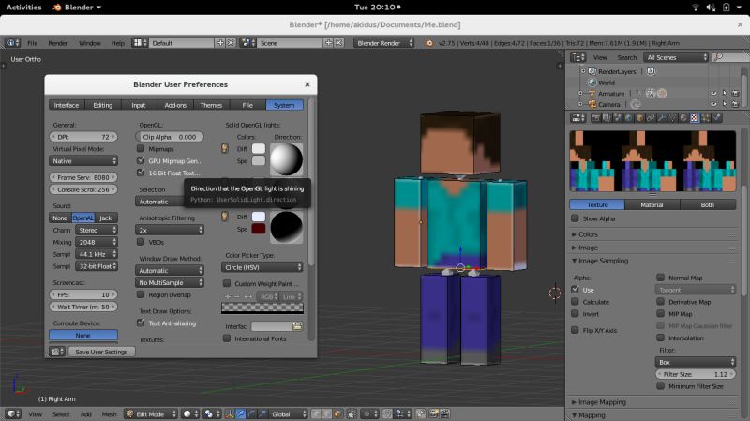Toggle limit selection to visible icon
750x421 pixels.
tap(352, 413)
